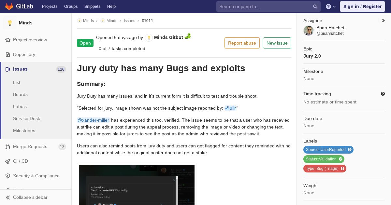Focus the Search or jump to field

pyautogui.click(x=268, y=7)
